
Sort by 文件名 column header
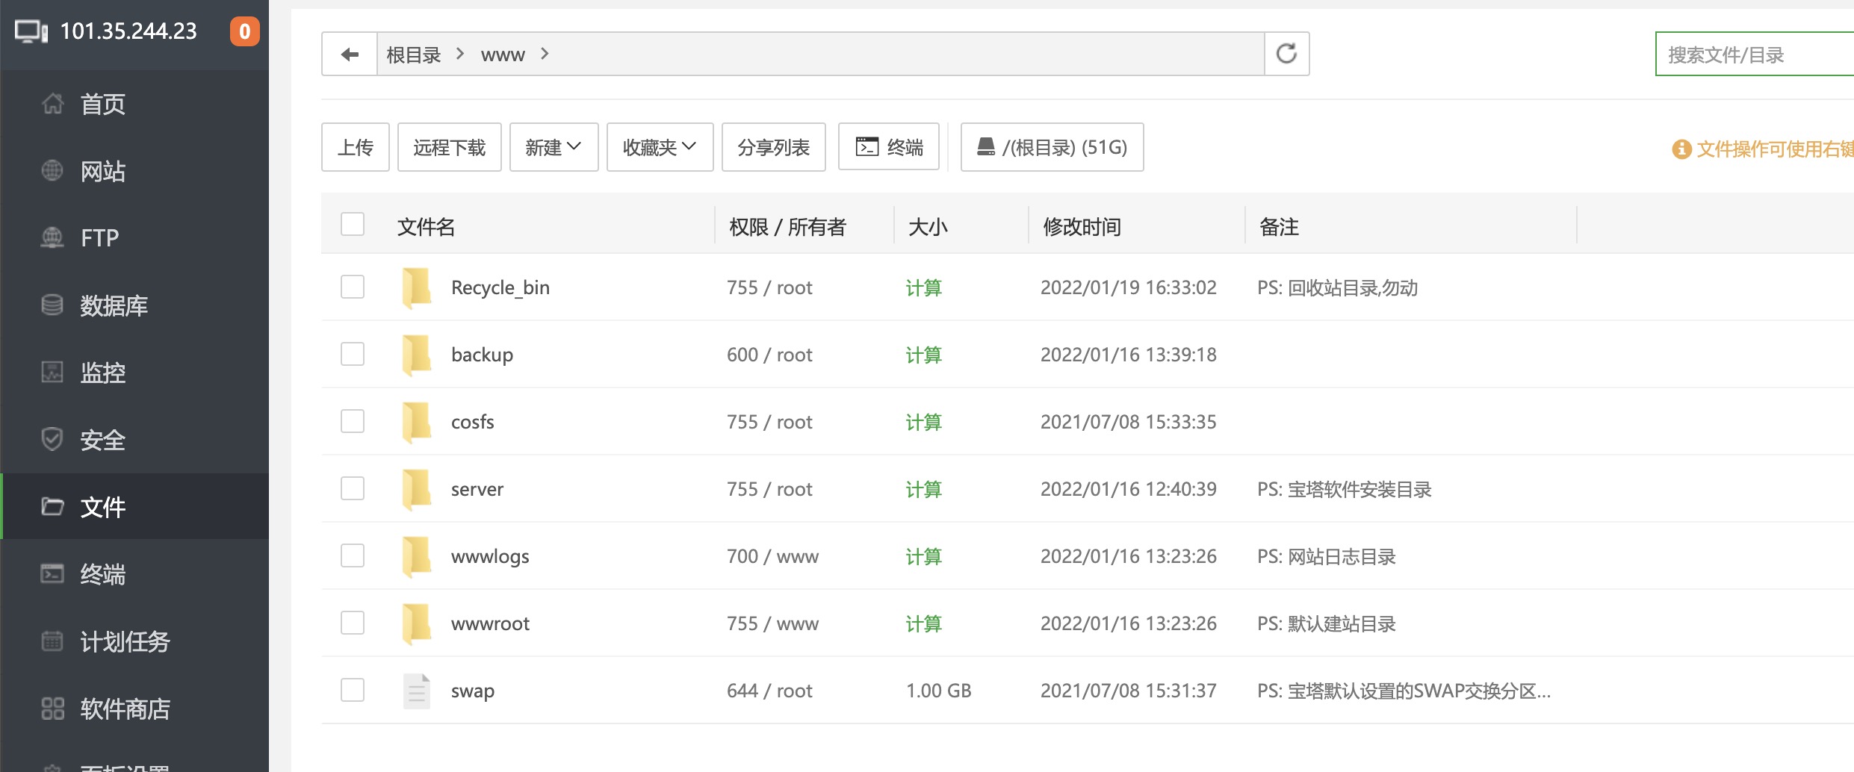coord(426,226)
